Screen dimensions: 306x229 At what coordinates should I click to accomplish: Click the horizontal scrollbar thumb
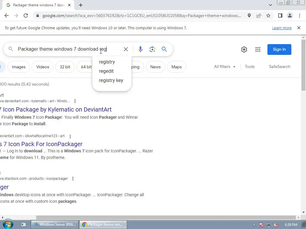pos(166,217)
